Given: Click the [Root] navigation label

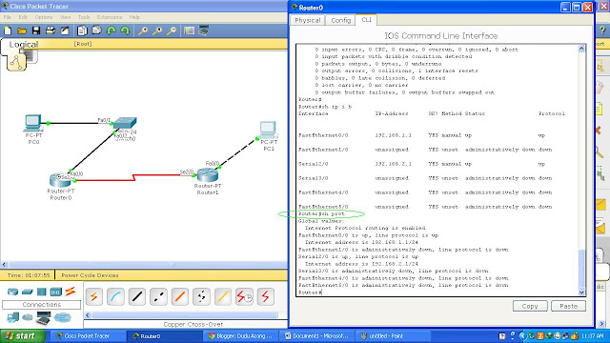Looking at the screenshot, I should pyautogui.click(x=83, y=44).
